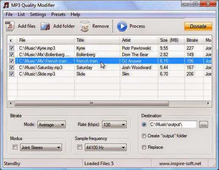Click the Artist column header
219x170 pixels.
[x=139, y=40]
